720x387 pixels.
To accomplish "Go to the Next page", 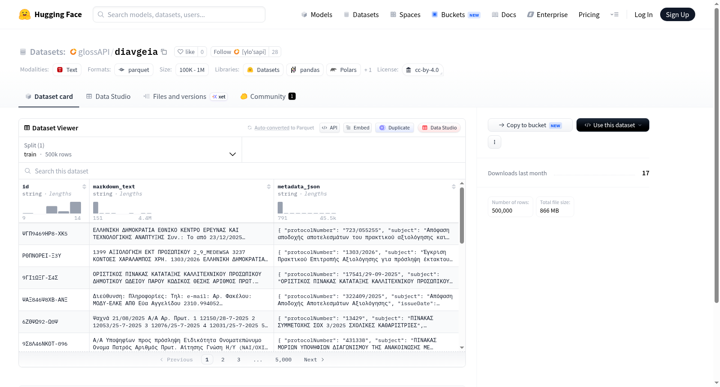I will coord(314,360).
